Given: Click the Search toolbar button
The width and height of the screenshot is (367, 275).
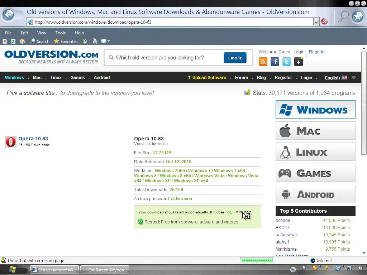Looking at the screenshot, I should pos(39,42).
